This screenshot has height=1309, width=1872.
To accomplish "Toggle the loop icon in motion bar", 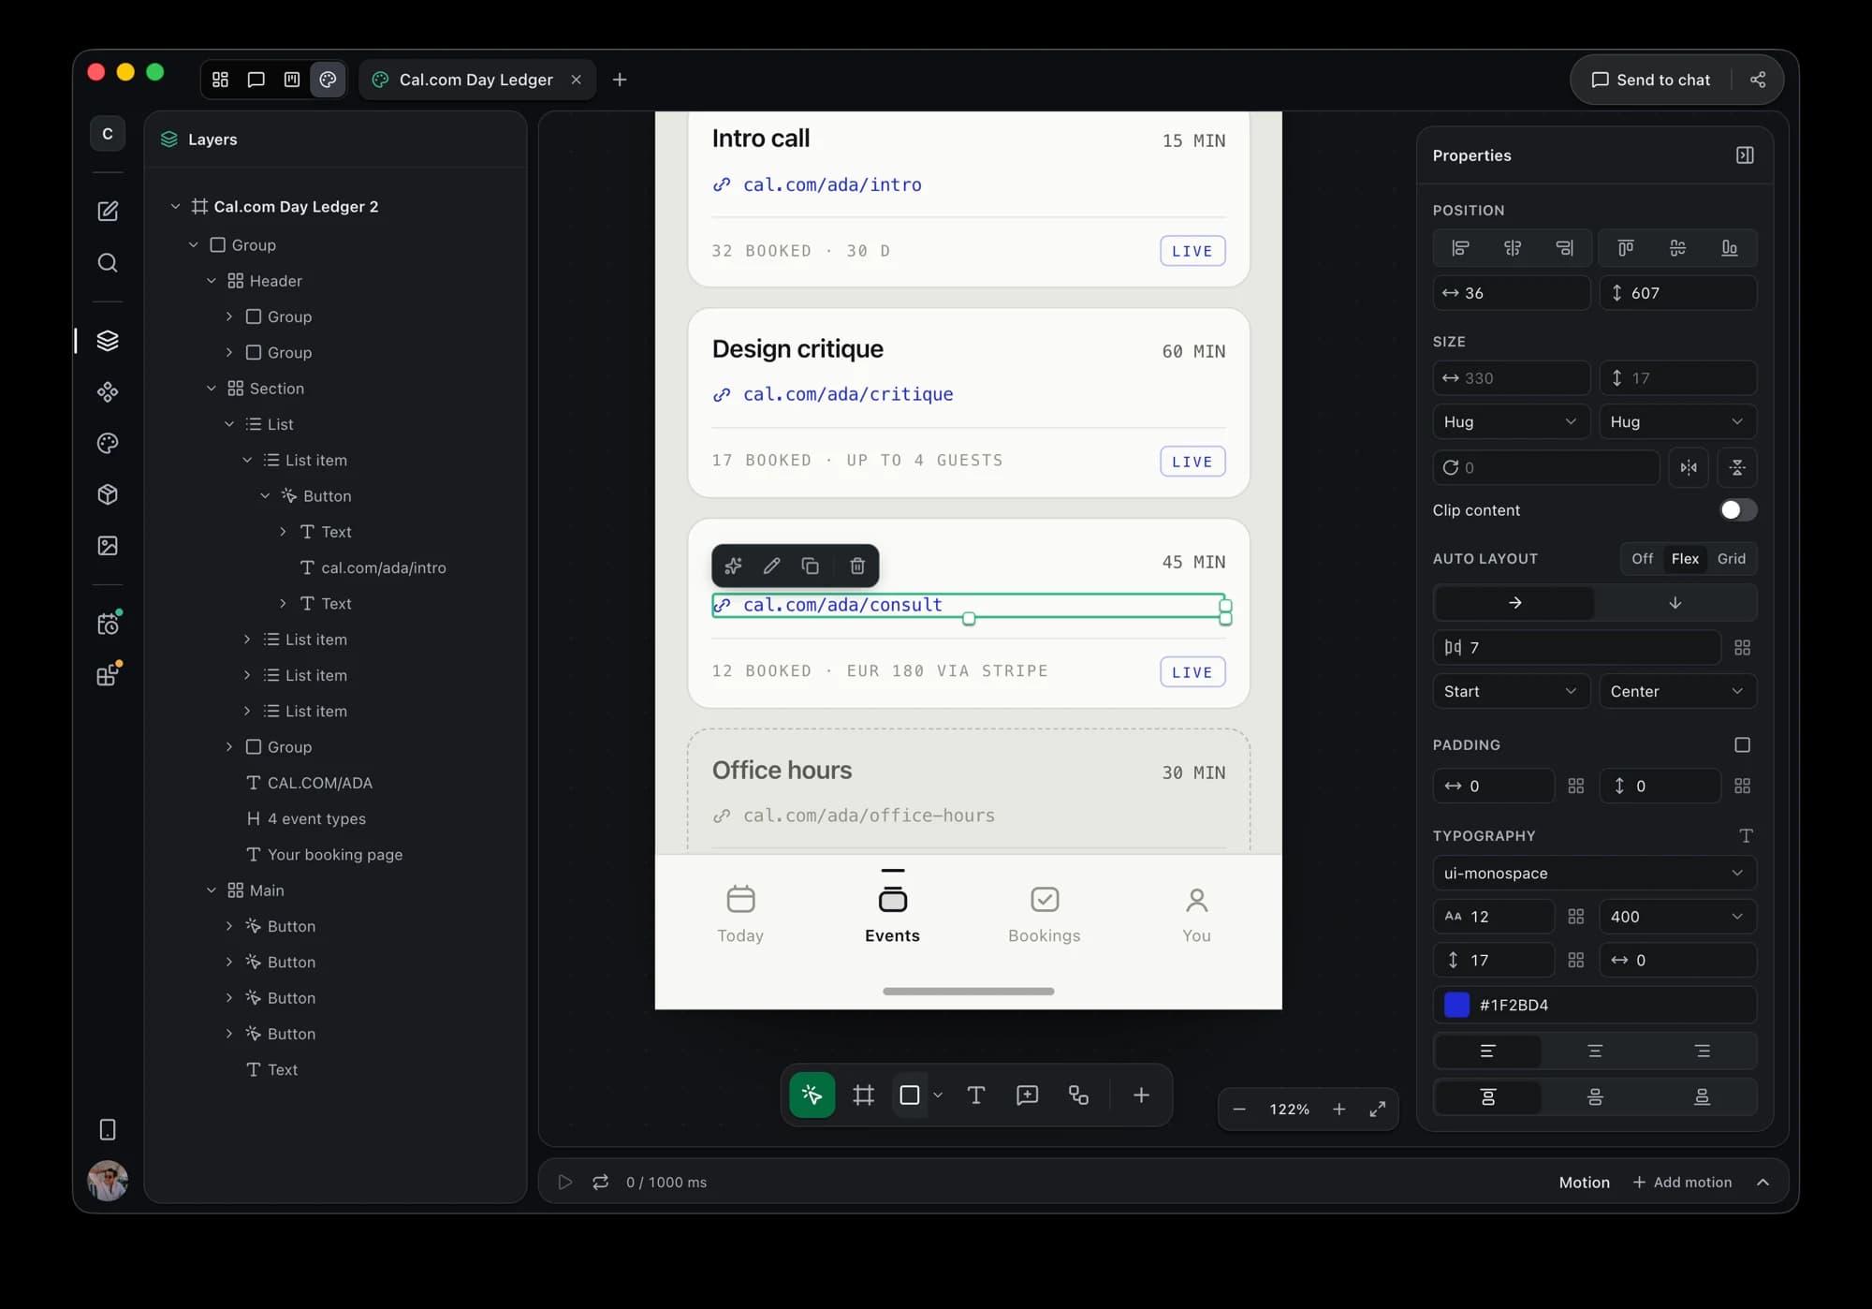I will (x=601, y=1182).
